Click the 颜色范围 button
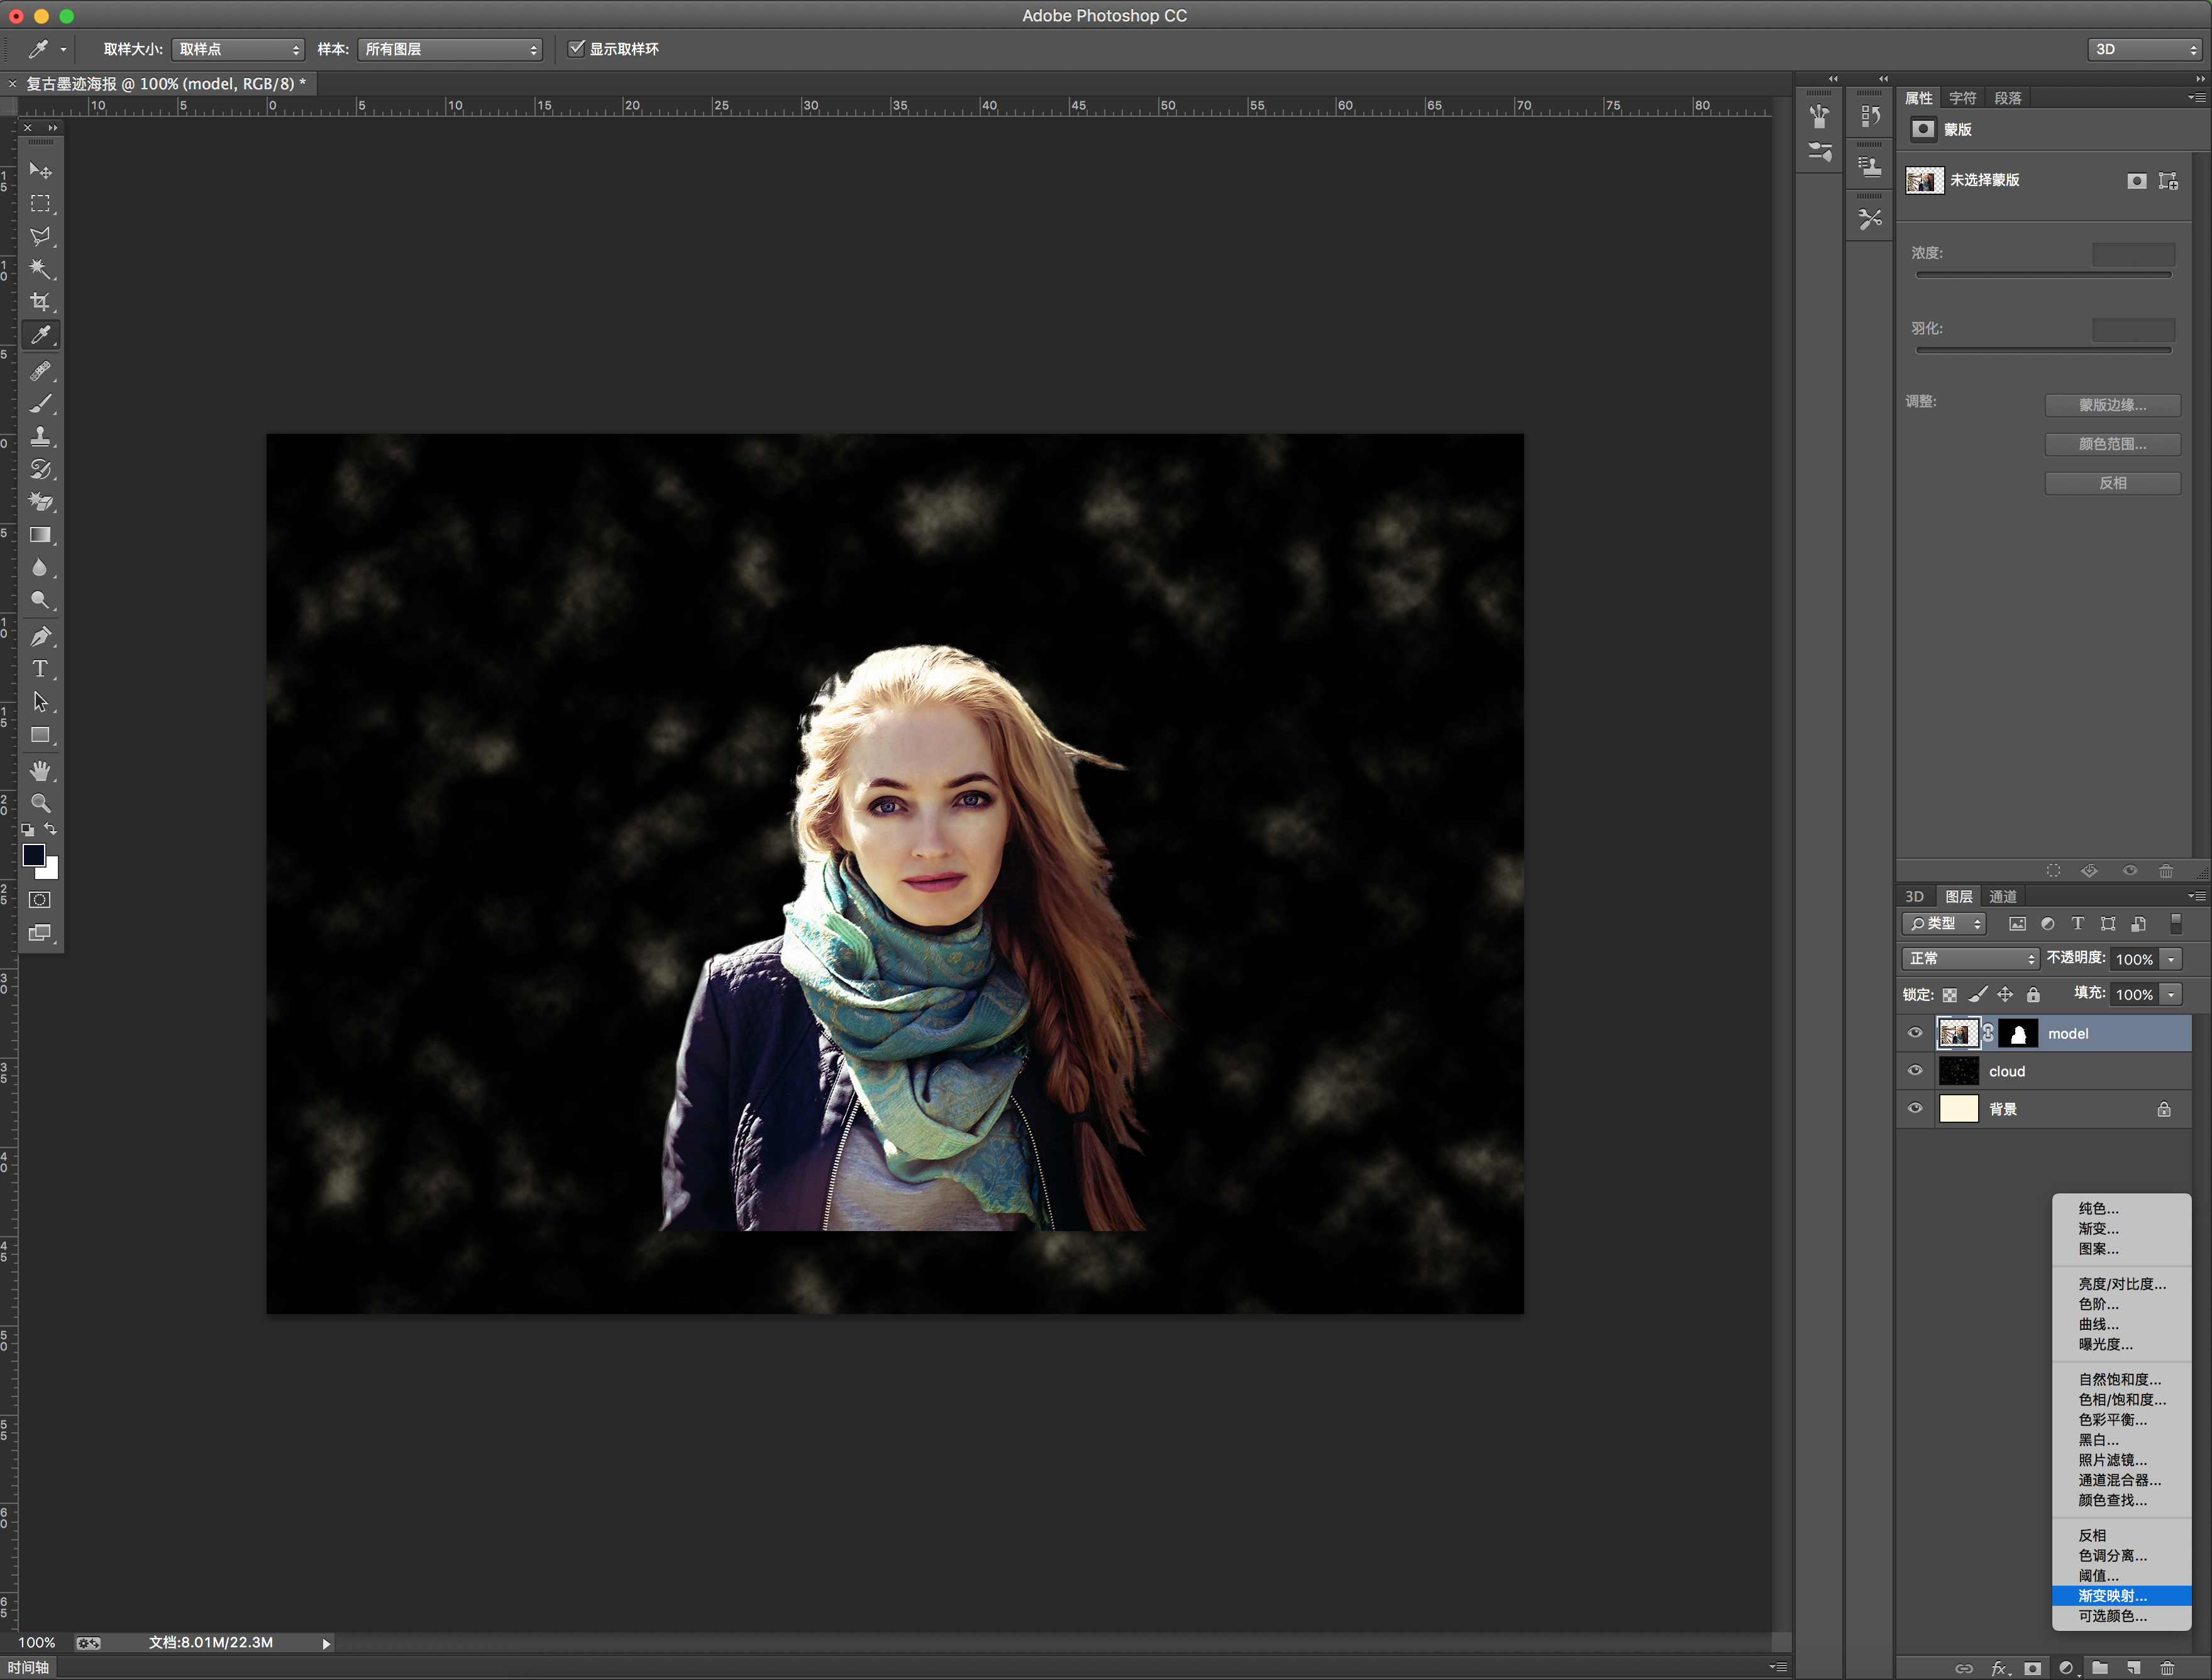The image size is (2212, 1680). tap(2112, 444)
